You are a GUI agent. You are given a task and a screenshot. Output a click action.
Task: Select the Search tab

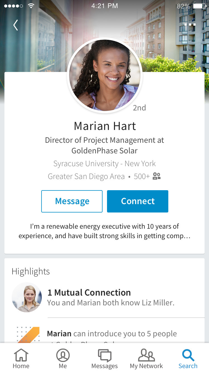188,359
